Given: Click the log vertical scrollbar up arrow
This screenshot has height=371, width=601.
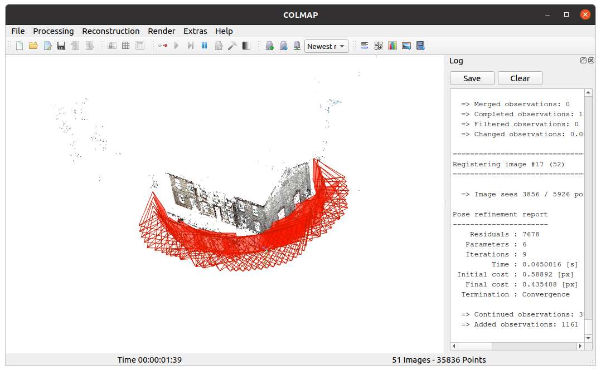Looking at the screenshot, I should 588,92.
